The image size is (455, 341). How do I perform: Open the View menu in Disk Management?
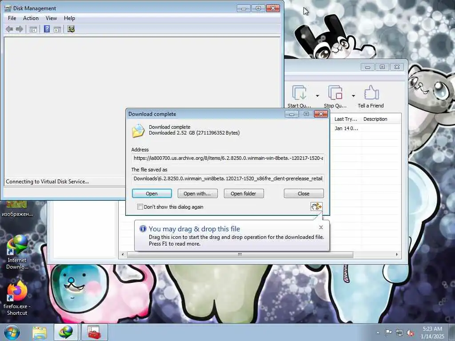point(52,18)
